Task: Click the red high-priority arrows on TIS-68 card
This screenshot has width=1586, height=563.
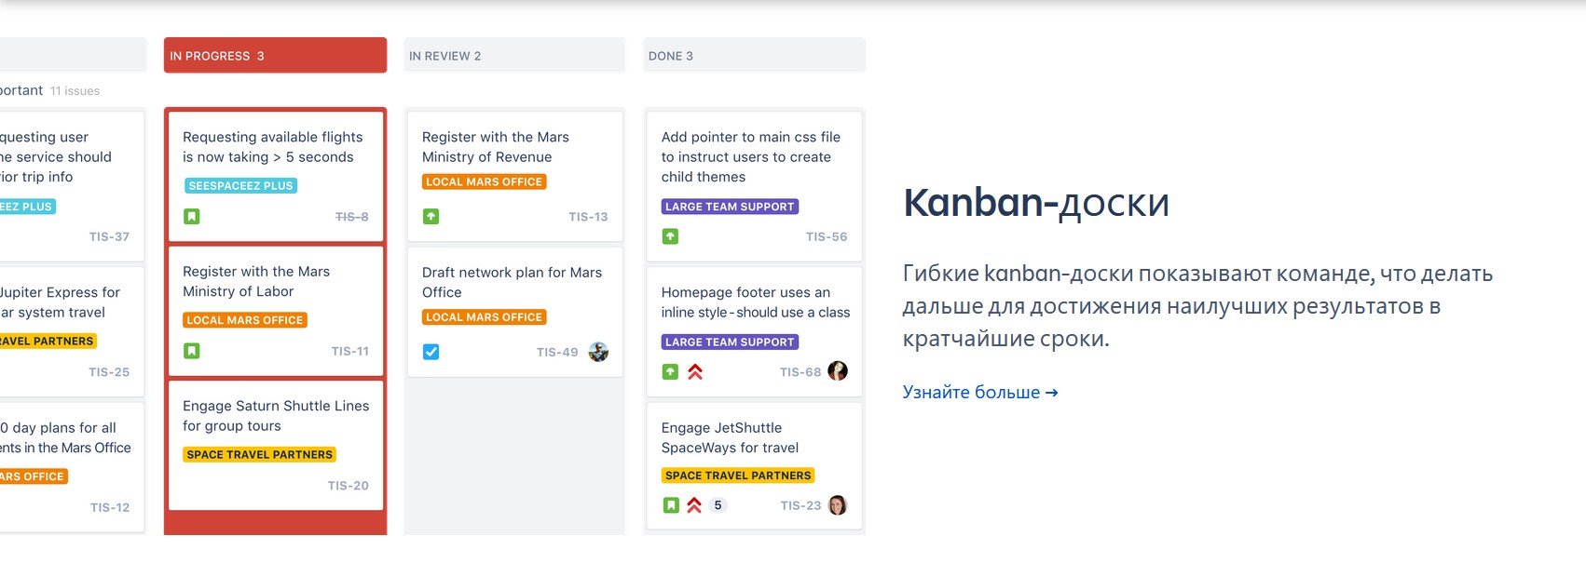Action: (x=695, y=372)
